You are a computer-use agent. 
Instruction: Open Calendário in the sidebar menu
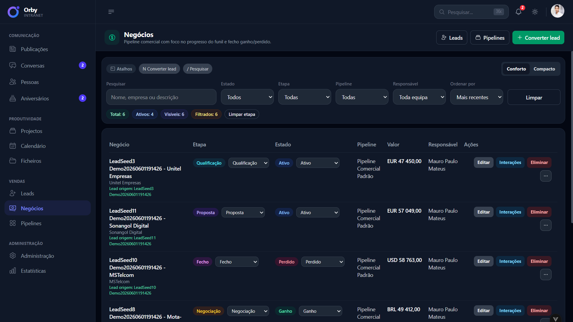point(47,146)
